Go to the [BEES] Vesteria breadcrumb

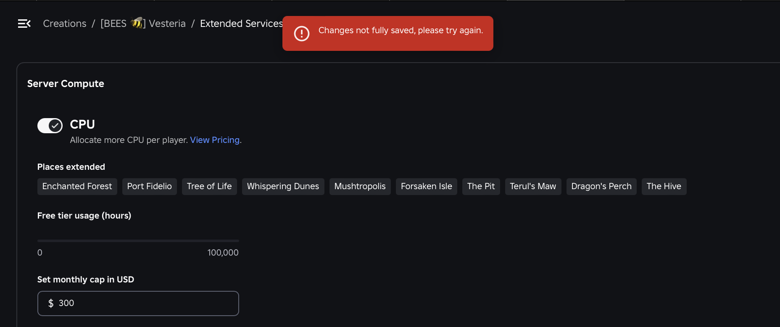point(143,24)
